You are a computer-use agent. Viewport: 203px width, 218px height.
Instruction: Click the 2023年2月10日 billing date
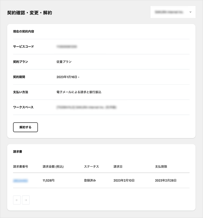click(124, 180)
